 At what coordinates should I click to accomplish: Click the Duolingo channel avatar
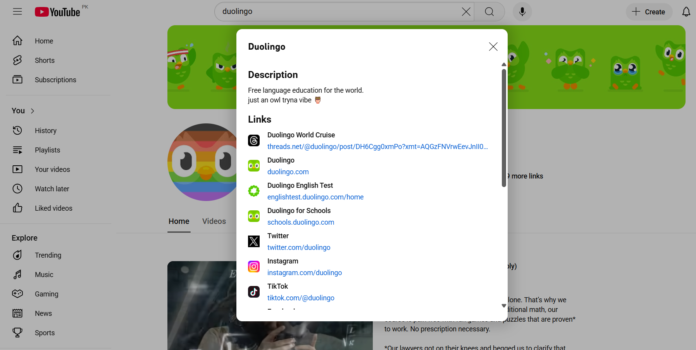(202, 162)
